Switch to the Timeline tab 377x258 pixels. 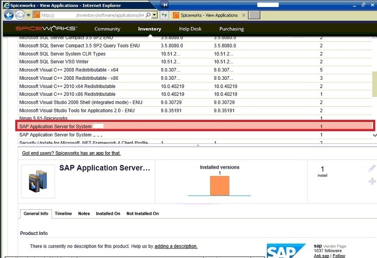pos(63,214)
